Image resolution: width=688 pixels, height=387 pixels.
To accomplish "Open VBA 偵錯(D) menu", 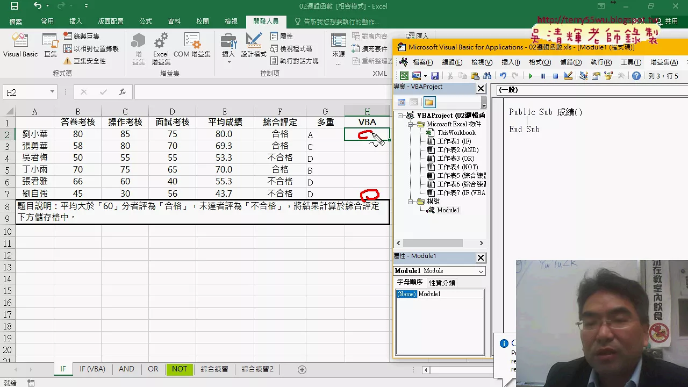I will 570,62.
